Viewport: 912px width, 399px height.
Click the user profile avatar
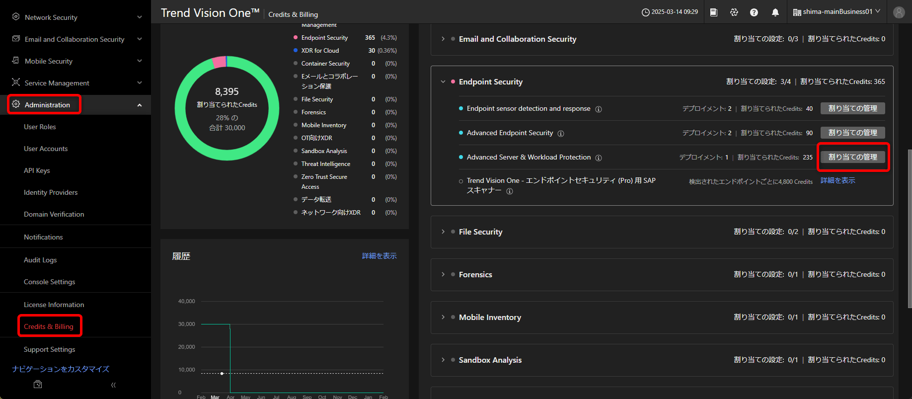pyautogui.click(x=899, y=12)
